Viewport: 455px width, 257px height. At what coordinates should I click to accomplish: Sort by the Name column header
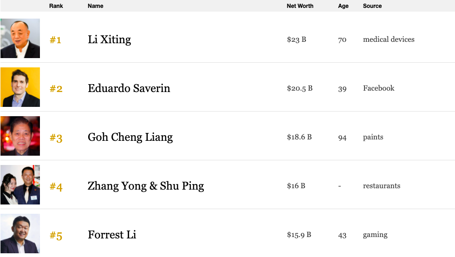tap(96, 6)
